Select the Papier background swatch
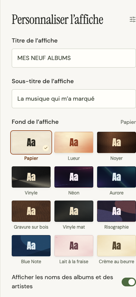 pos(31,142)
